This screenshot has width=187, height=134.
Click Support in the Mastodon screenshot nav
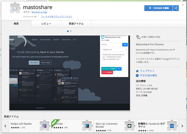point(35,40)
